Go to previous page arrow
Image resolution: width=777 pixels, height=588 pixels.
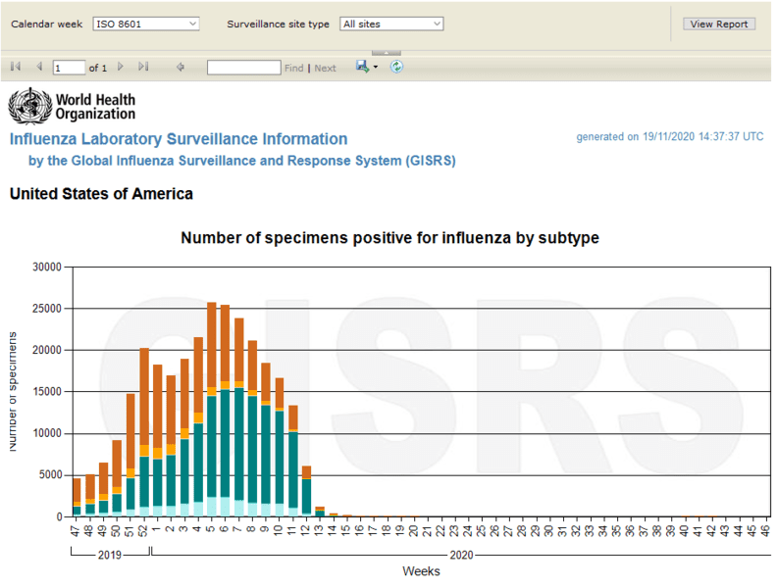39,67
